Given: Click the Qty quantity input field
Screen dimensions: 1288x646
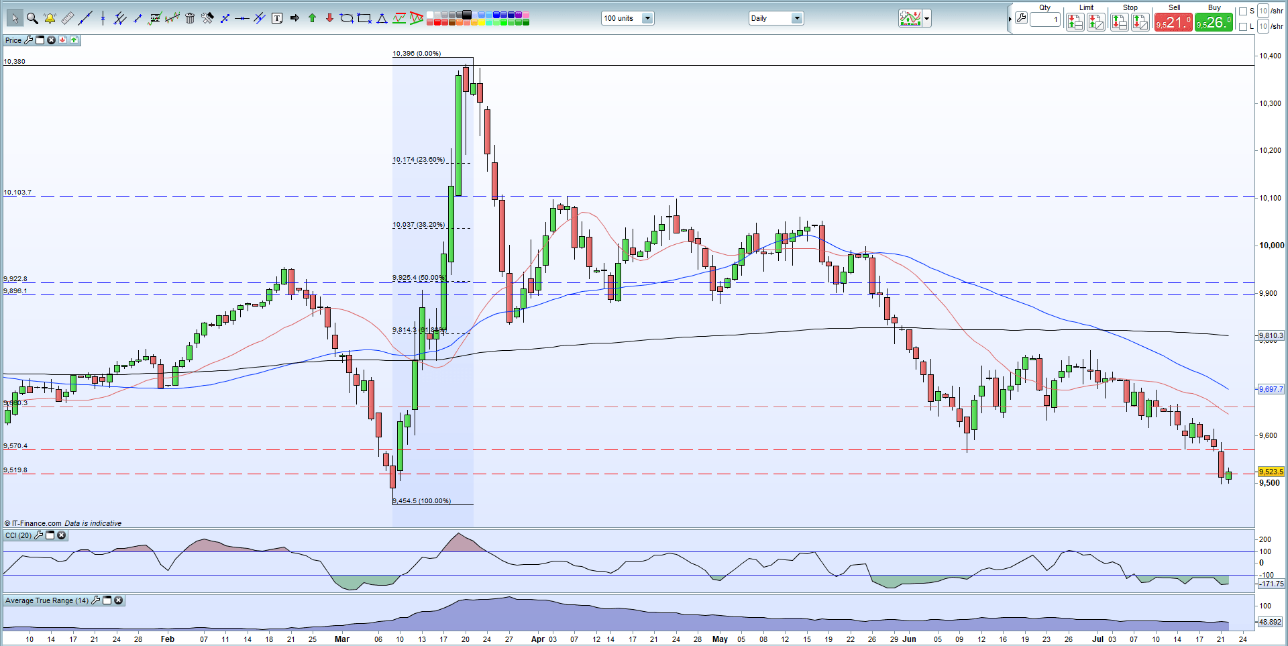Looking at the screenshot, I should tap(1044, 19).
